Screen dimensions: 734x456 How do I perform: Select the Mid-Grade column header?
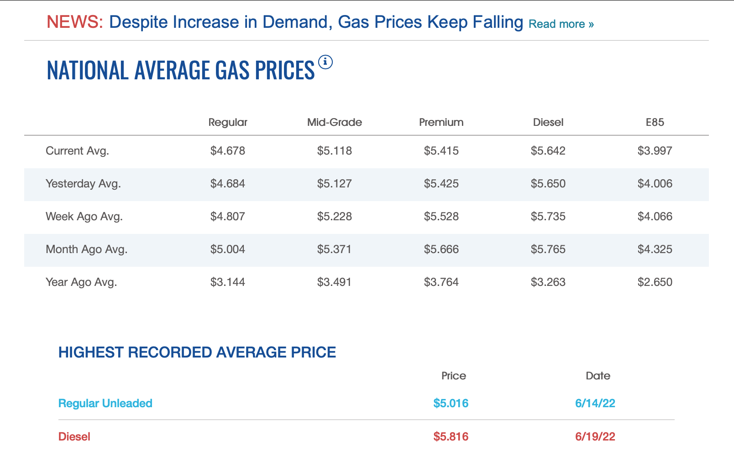point(335,122)
